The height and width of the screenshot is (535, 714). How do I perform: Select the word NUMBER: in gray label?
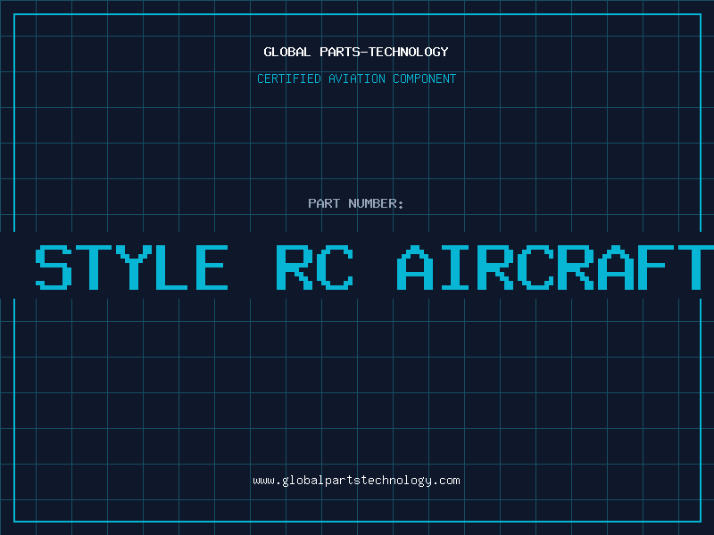[x=376, y=203]
